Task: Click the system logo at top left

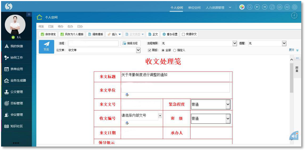Action: 8,7
